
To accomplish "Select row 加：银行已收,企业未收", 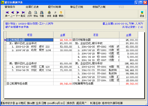I will [30, 43].
